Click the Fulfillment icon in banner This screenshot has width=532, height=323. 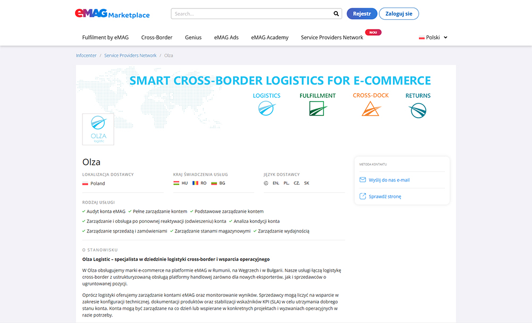pos(318,109)
